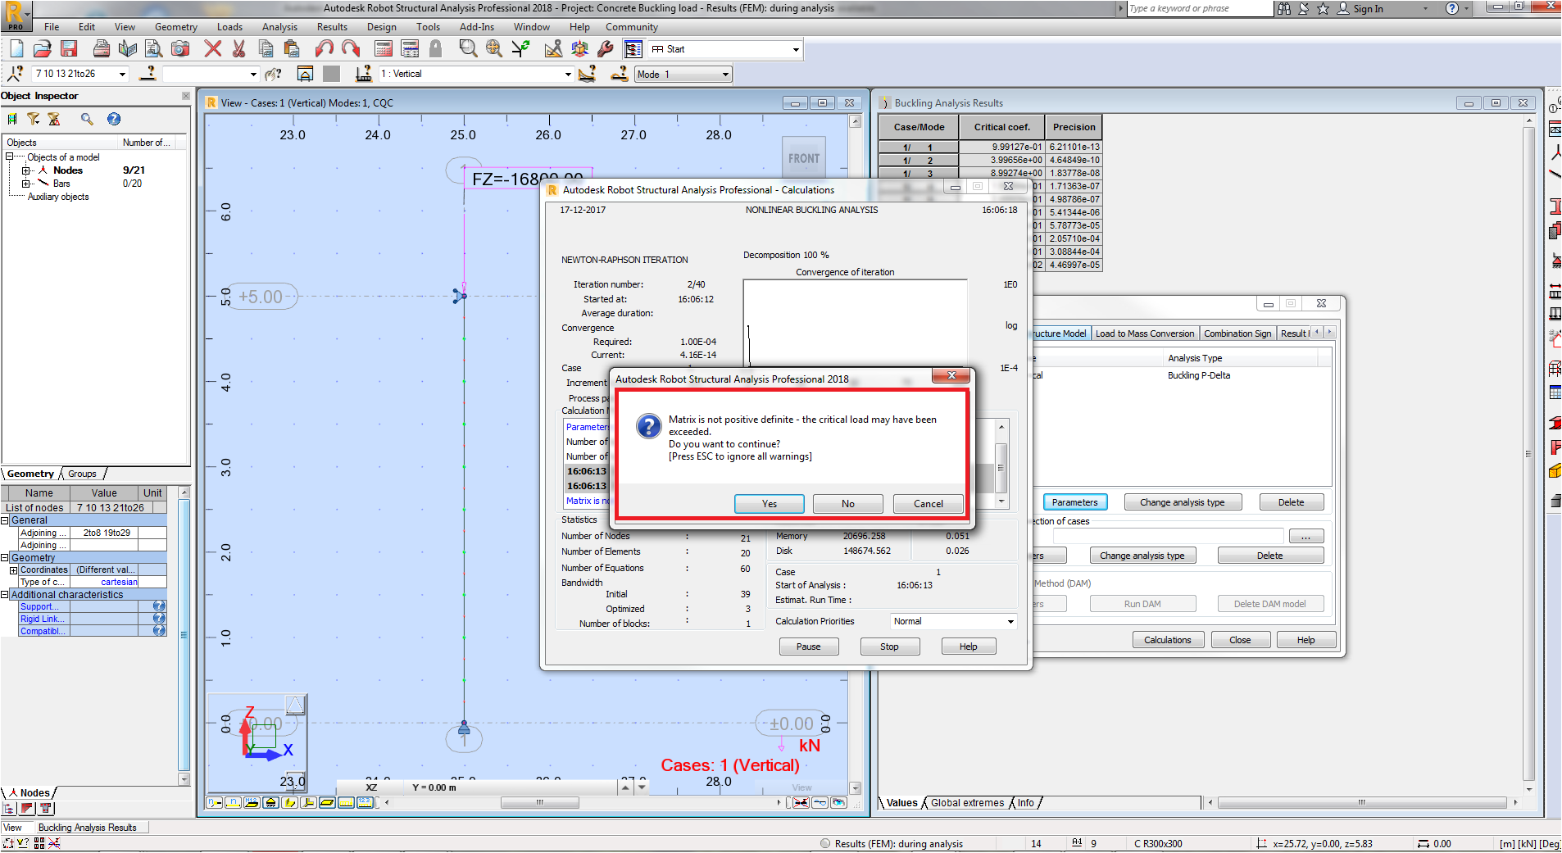Click the Printer icon to print
This screenshot has width=1562, height=853.
pos(101,49)
